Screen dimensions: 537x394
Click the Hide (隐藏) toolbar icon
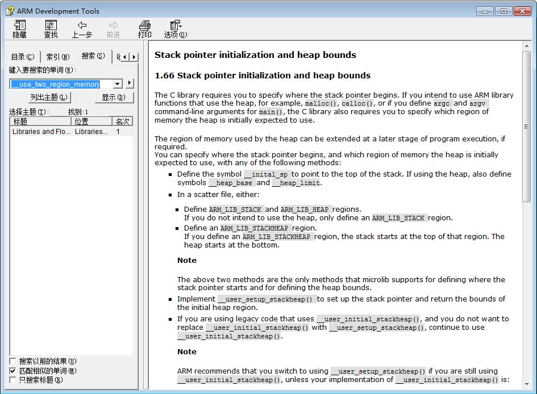coord(19,29)
